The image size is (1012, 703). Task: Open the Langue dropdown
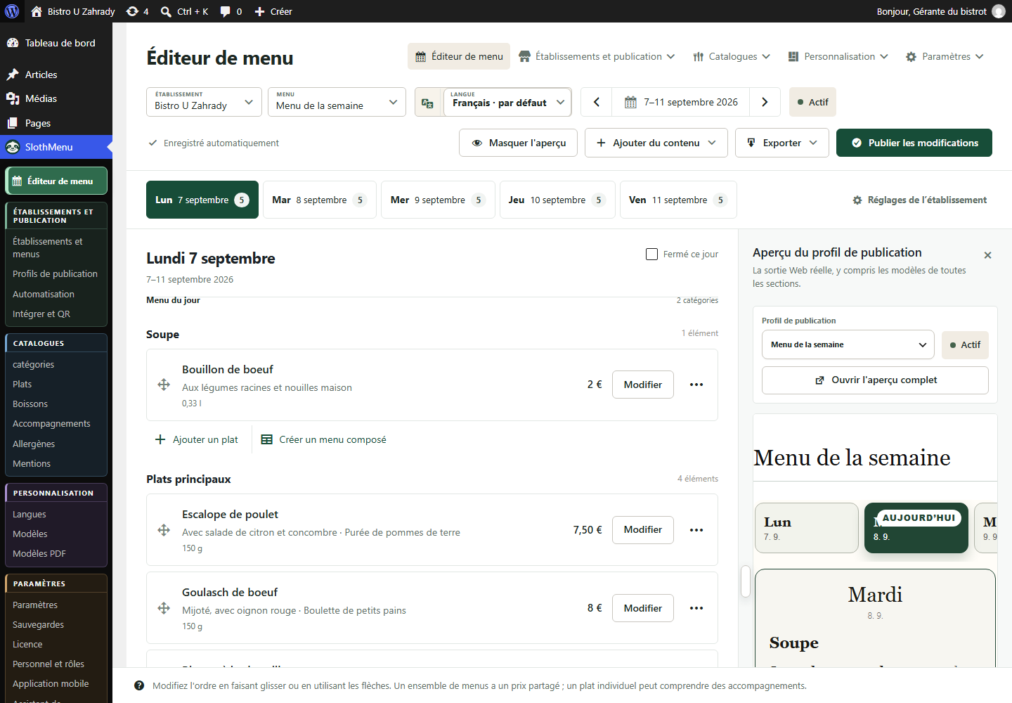point(508,102)
